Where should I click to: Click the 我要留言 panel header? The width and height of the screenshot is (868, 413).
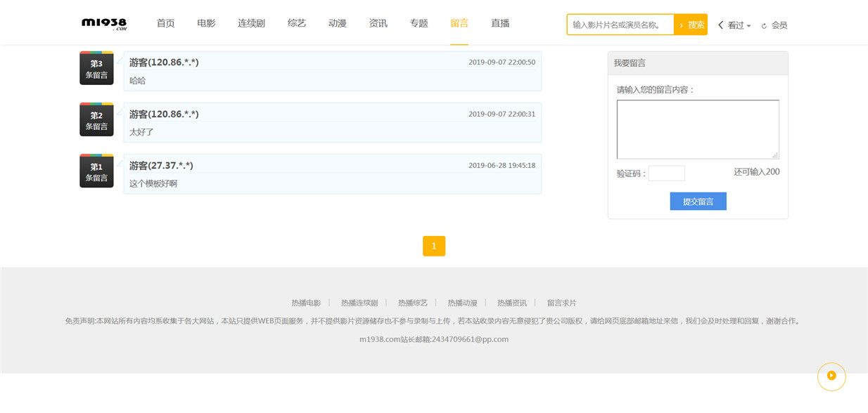tap(698, 63)
